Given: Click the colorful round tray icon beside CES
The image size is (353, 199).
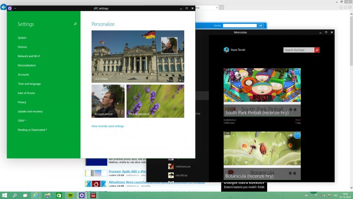Looking at the screenshot, I should (329, 195).
